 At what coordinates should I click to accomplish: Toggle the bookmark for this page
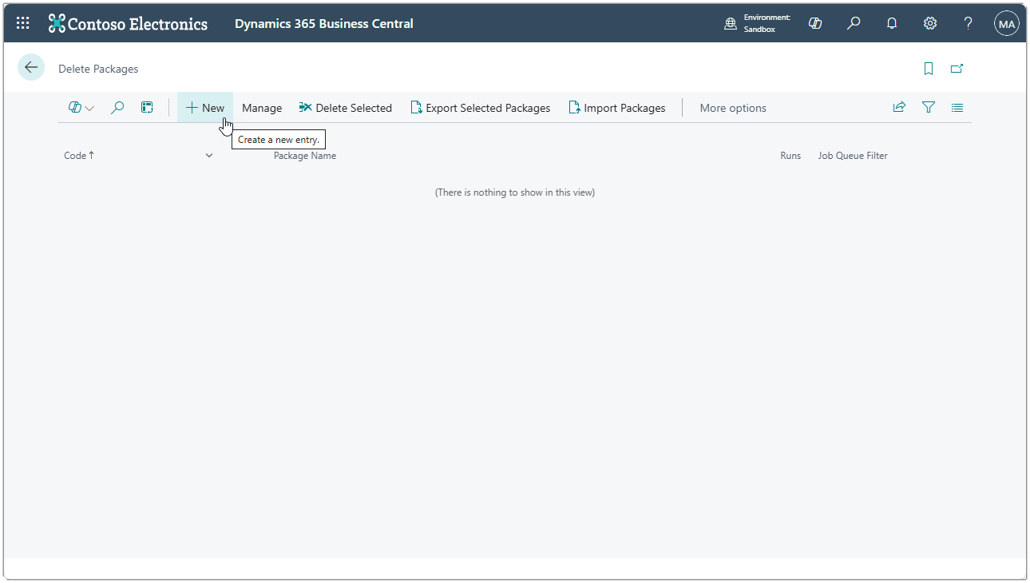click(928, 69)
